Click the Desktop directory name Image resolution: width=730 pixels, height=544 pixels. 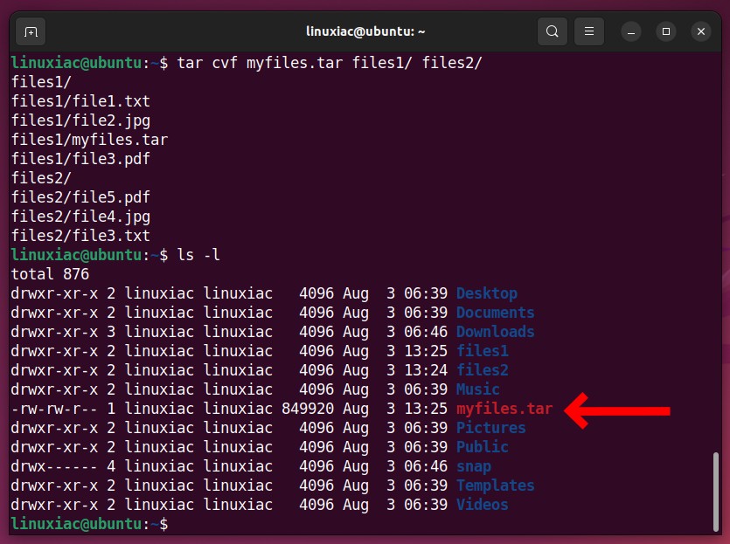coord(486,293)
